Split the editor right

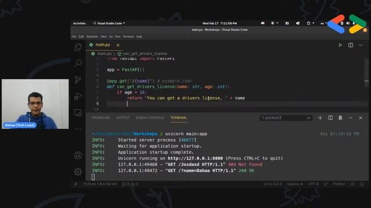click(x=350, y=45)
